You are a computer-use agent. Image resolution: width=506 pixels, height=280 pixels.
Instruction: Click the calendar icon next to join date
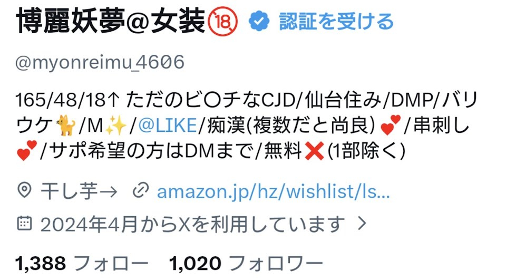[25, 223]
